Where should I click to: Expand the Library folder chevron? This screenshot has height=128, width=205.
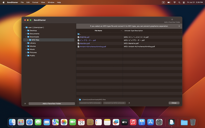26,43
